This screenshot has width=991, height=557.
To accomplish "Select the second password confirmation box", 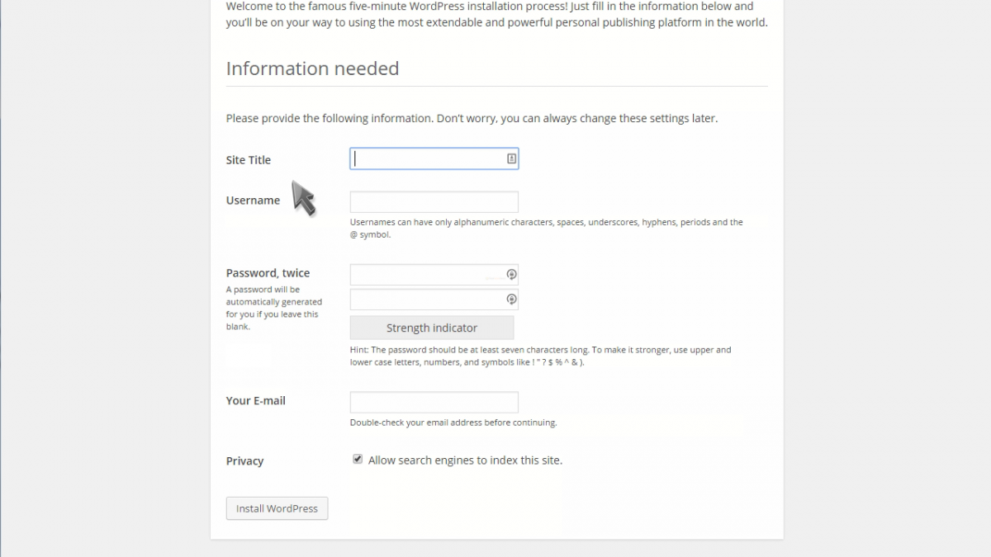I will tap(434, 300).
